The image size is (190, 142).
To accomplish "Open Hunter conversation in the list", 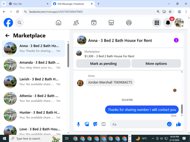I will (x=33, y=115).
